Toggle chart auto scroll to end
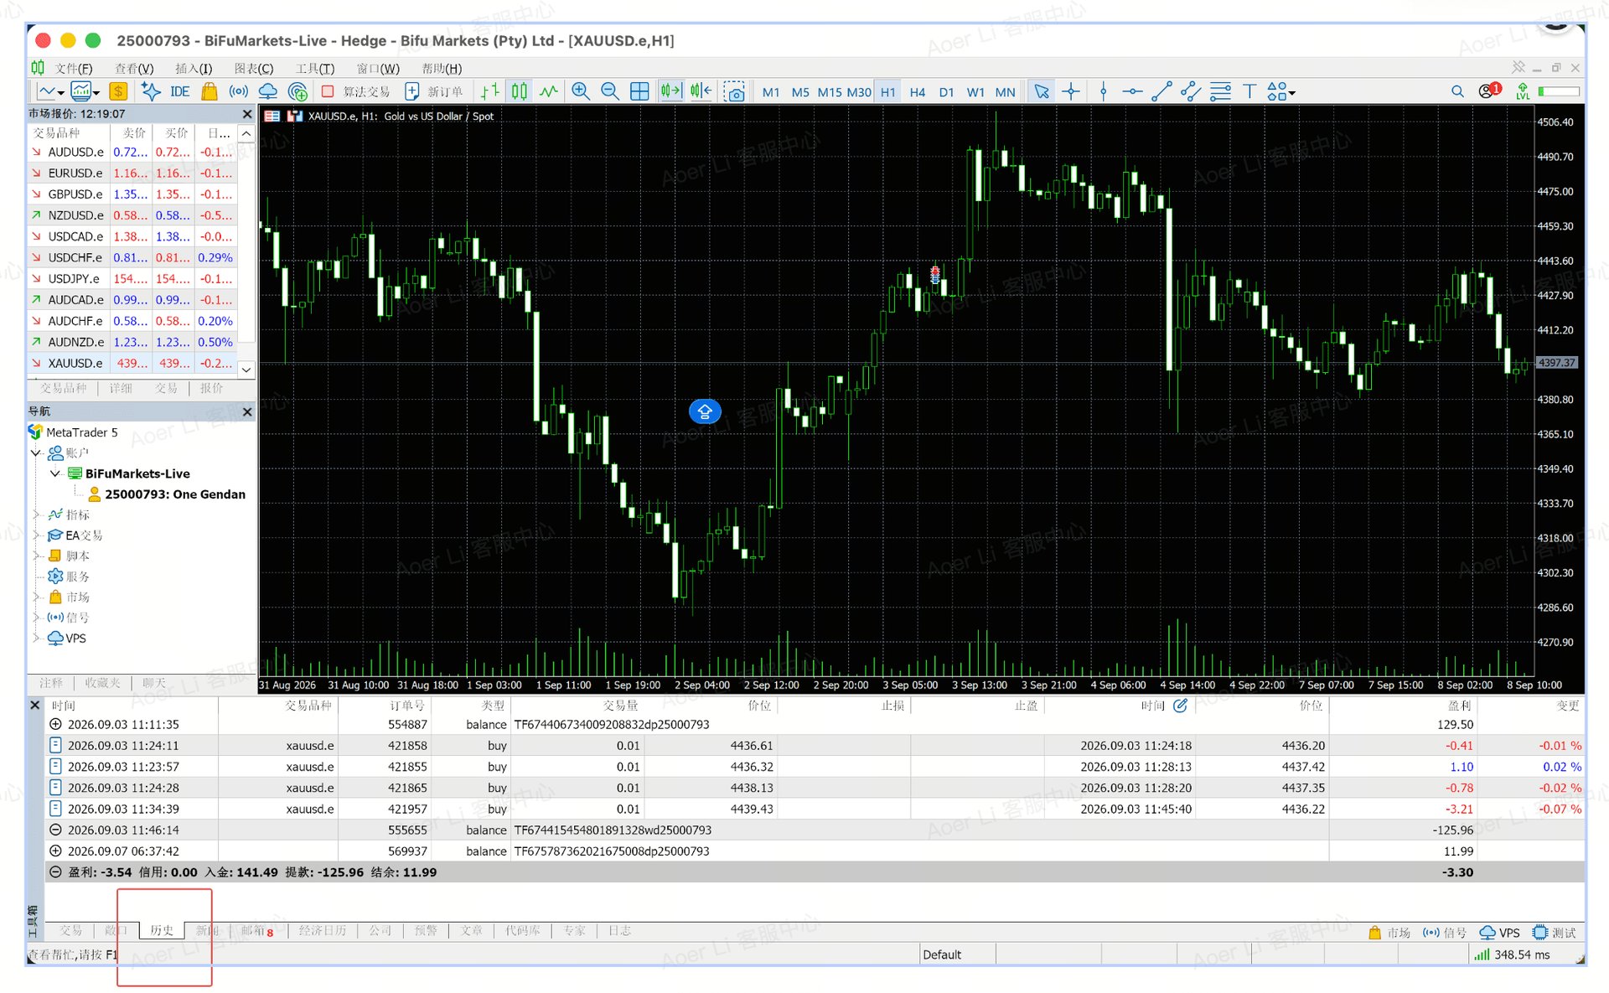1609x993 pixels. tap(670, 91)
